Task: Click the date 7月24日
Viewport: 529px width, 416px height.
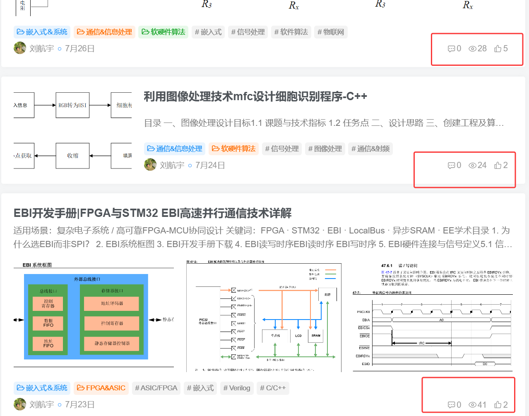Action: pos(210,165)
